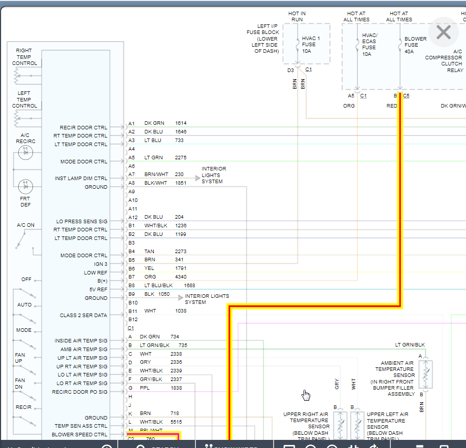Viewport: 466px width, 448px height.
Task: Click the Blower fuse 40A symbol
Action: tap(400, 45)
